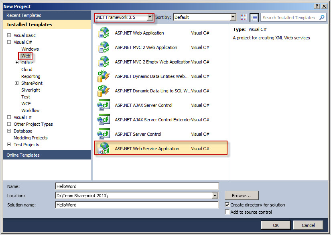Select the ASP.NET Web Service Application text
This screenshot has height=235, width=331.
point(147,149)
